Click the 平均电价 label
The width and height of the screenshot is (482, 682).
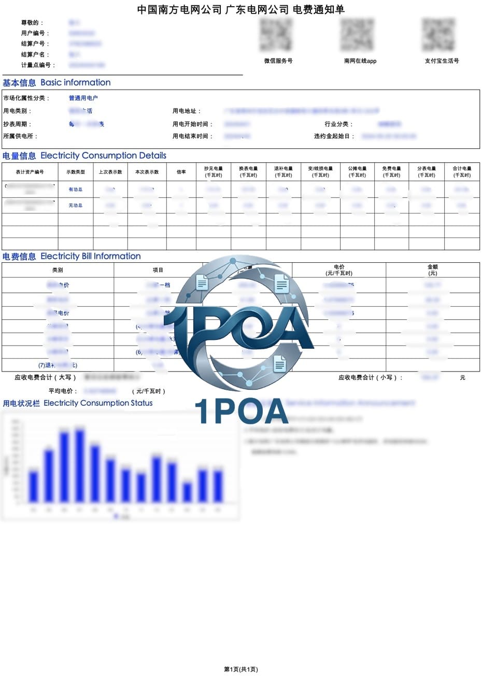pos(63,391)
